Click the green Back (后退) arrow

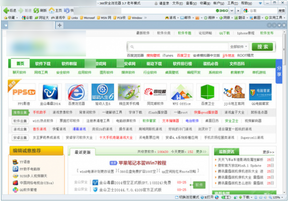tap(6, 11)
